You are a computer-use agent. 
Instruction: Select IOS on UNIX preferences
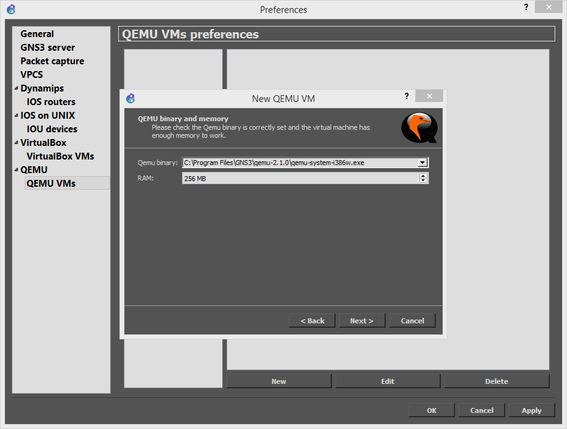[48, 116]
